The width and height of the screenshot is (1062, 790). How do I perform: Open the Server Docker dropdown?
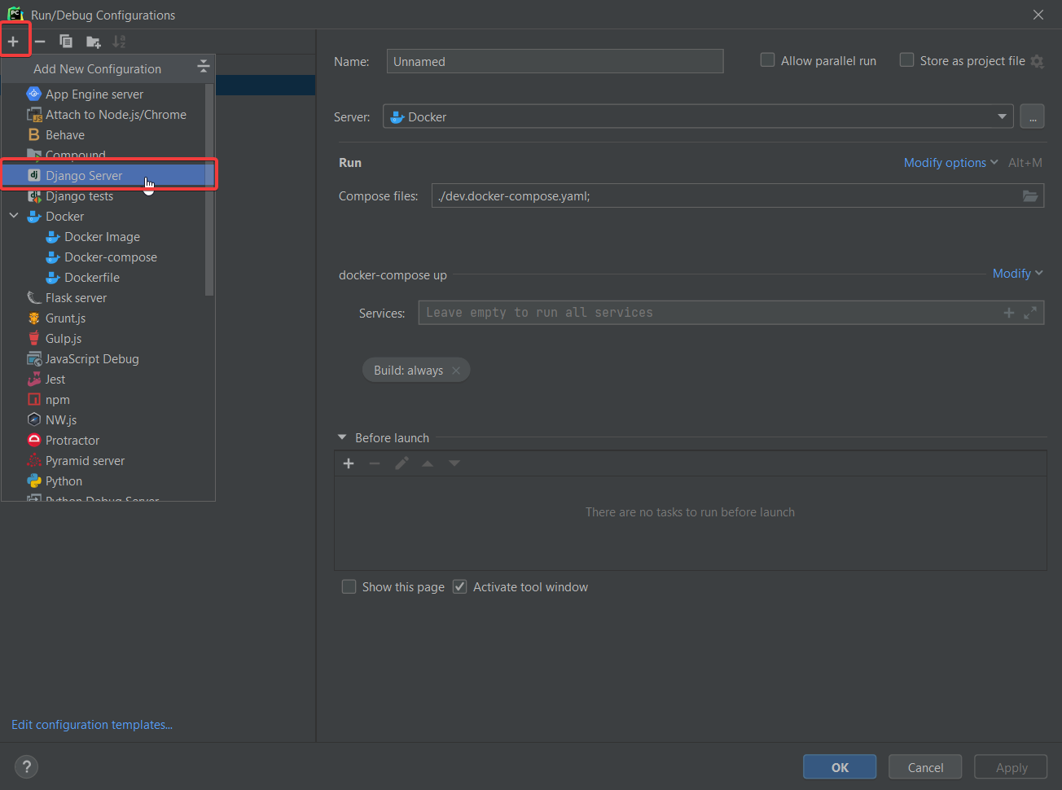click(1002, 116)
